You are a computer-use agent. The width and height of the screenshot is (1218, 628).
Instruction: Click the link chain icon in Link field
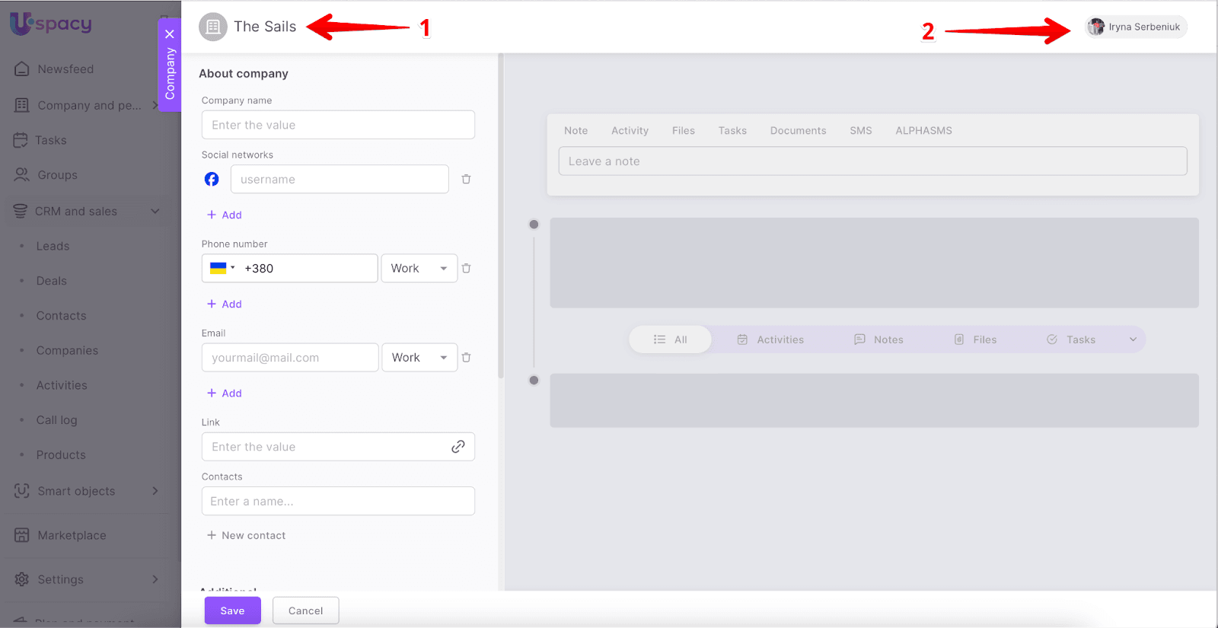[x=458, y=447]
